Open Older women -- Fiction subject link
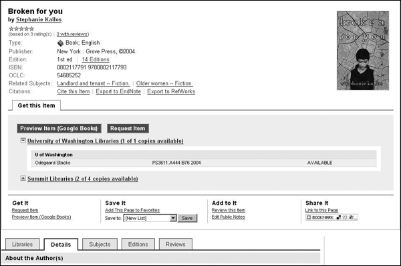Viewport: 401px width, 266px height. coord(164,83)
